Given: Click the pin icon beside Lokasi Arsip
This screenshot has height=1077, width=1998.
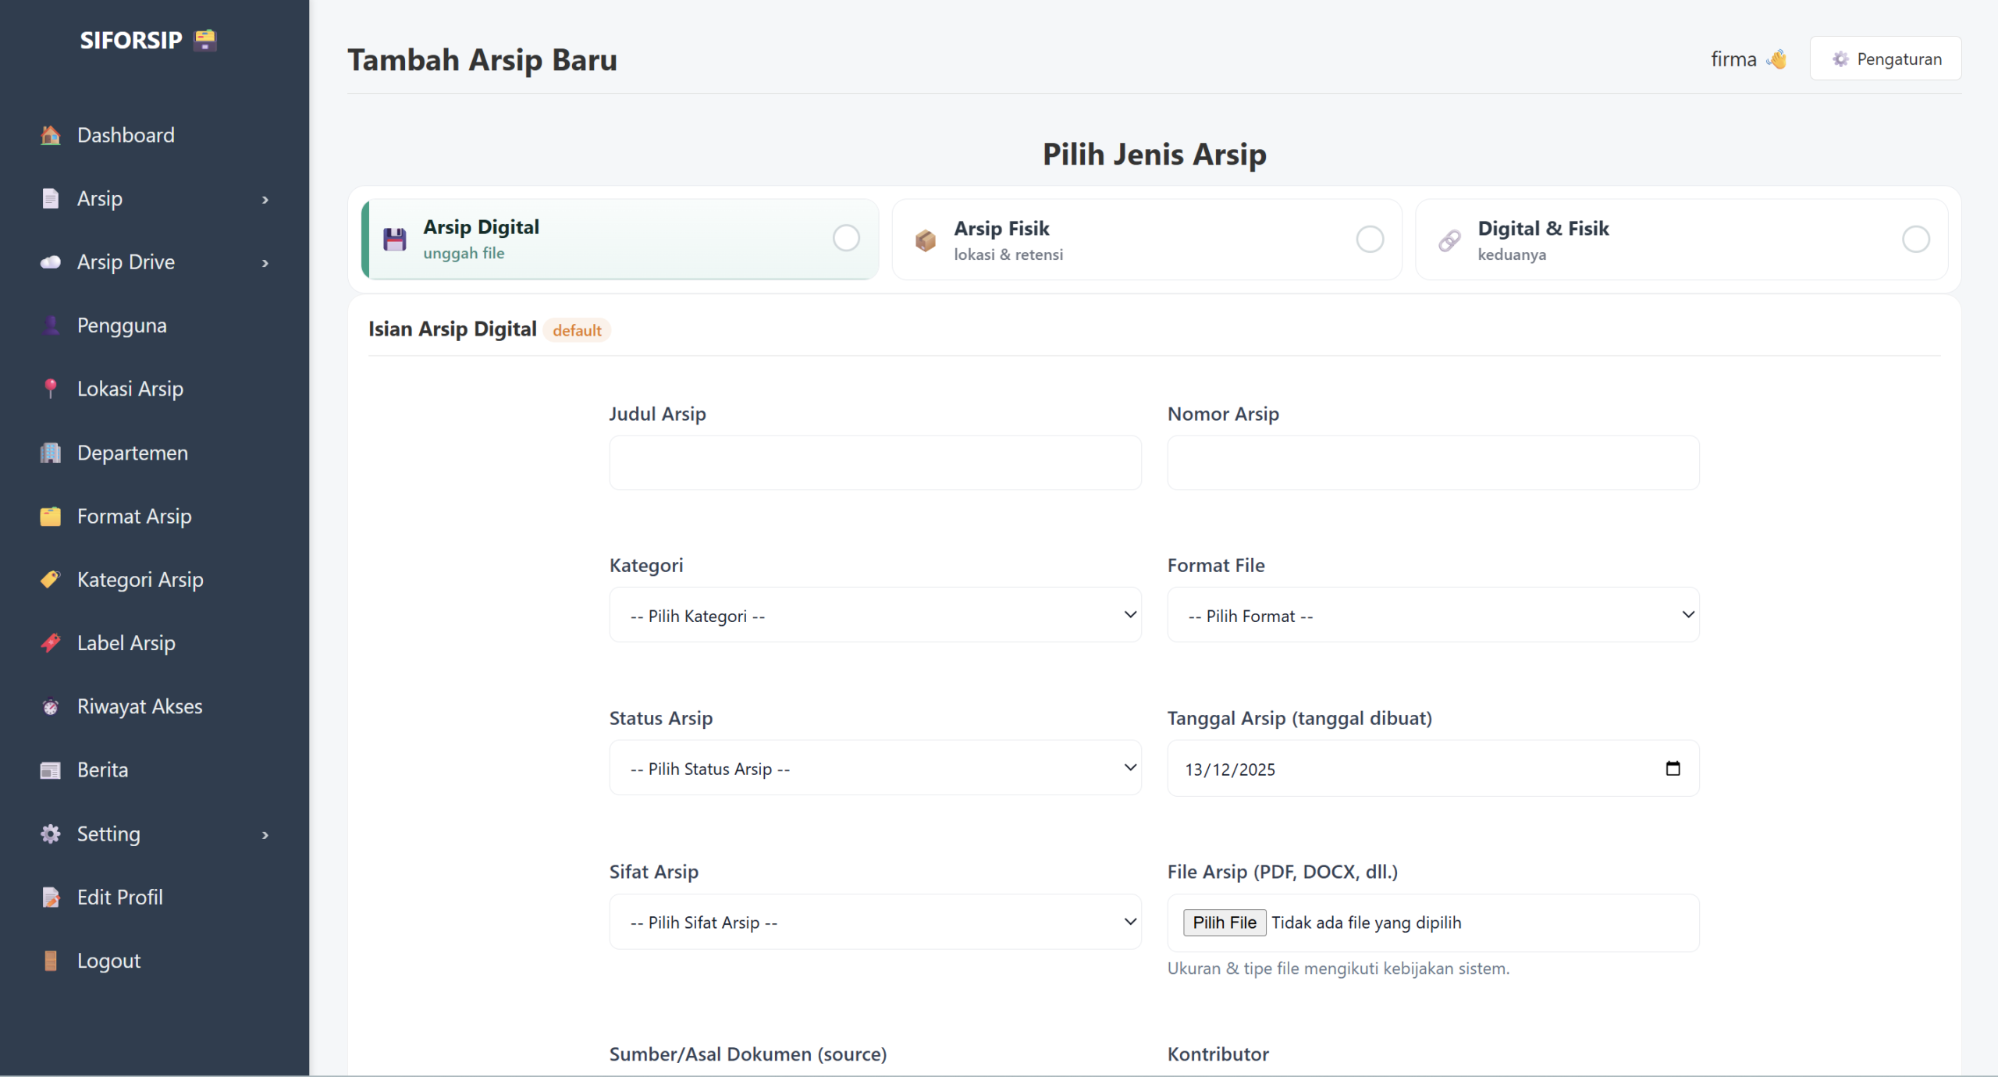Looking at the screenshot, I should [x=51, y=388].
